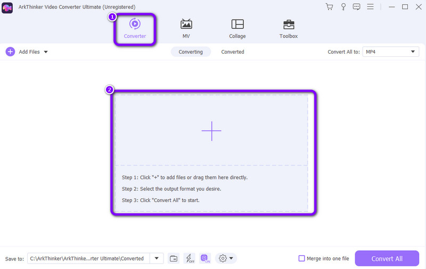Open the Collage tab
The image size is (426, 269).
(x=237, y=29)
